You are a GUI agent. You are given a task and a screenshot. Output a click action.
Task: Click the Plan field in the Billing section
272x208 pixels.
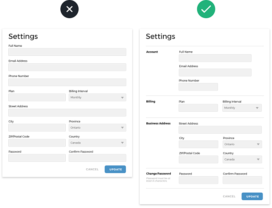click(198, 108)
